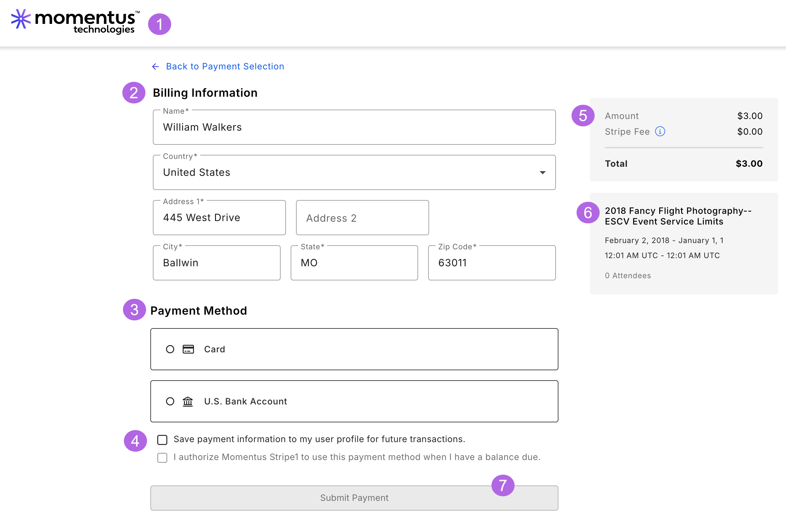Click the Submit Payment button
This screenshot has height=520, width=786.
[354, 498]
